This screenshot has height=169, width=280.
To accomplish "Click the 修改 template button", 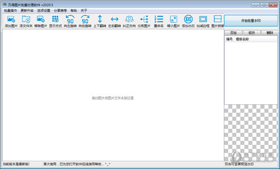I will tap(252, 33).
